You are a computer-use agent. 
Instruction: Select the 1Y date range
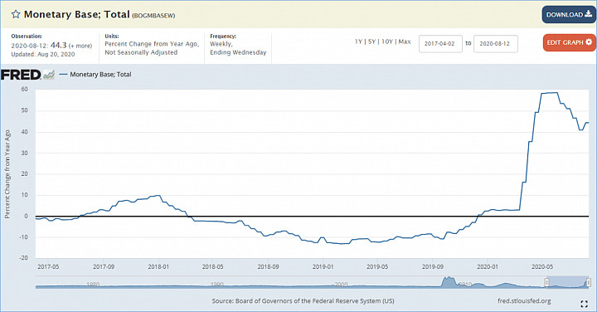click(x=358, y=41)
